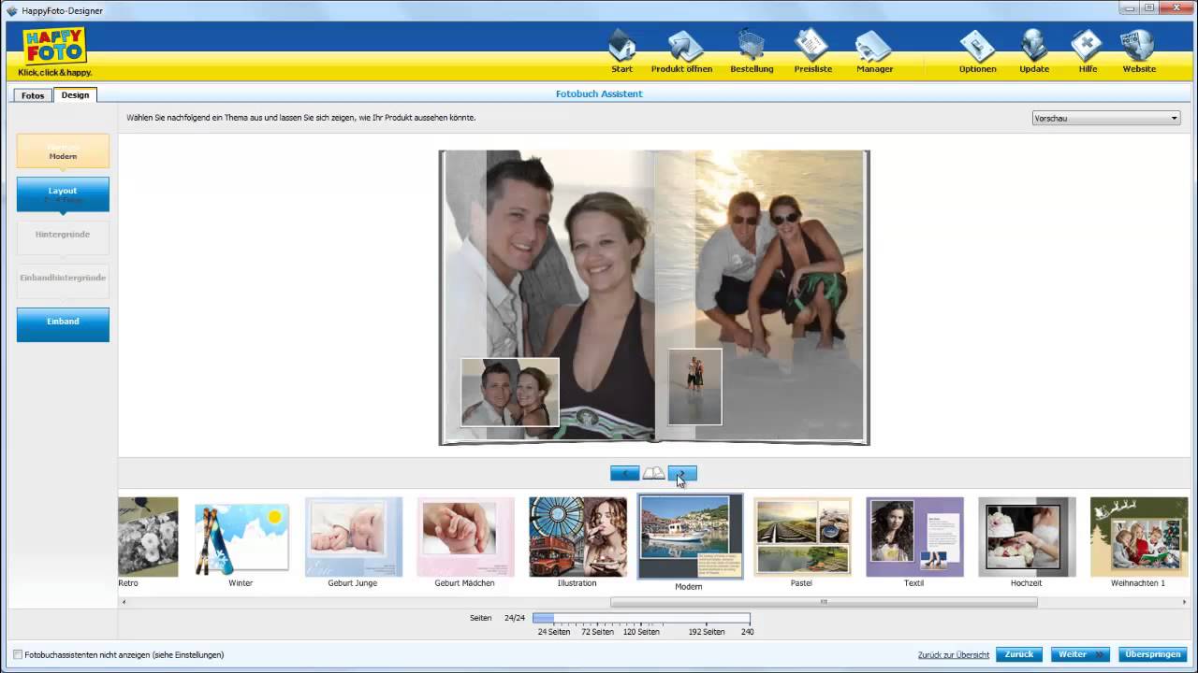Click the Weiter button
The height and width of the screenshot is (673, 1198).
(1080, 654)
